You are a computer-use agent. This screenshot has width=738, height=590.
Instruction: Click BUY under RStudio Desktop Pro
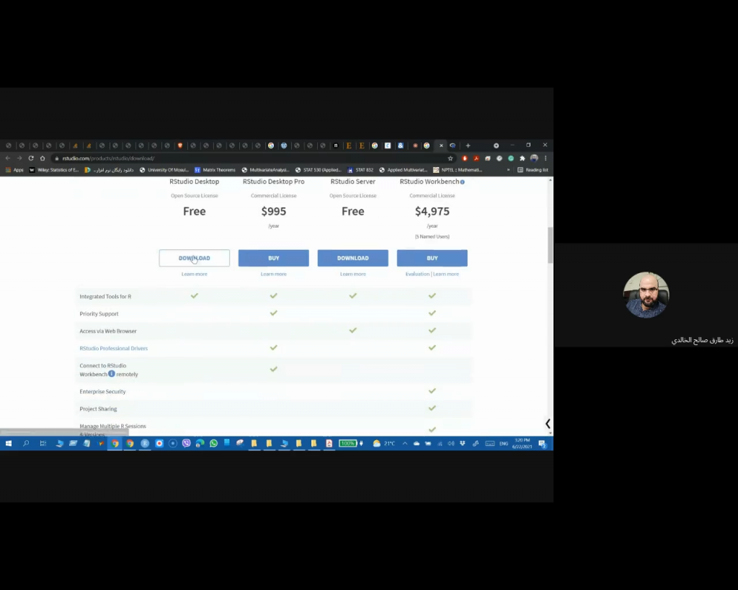(x=273, y=258)
